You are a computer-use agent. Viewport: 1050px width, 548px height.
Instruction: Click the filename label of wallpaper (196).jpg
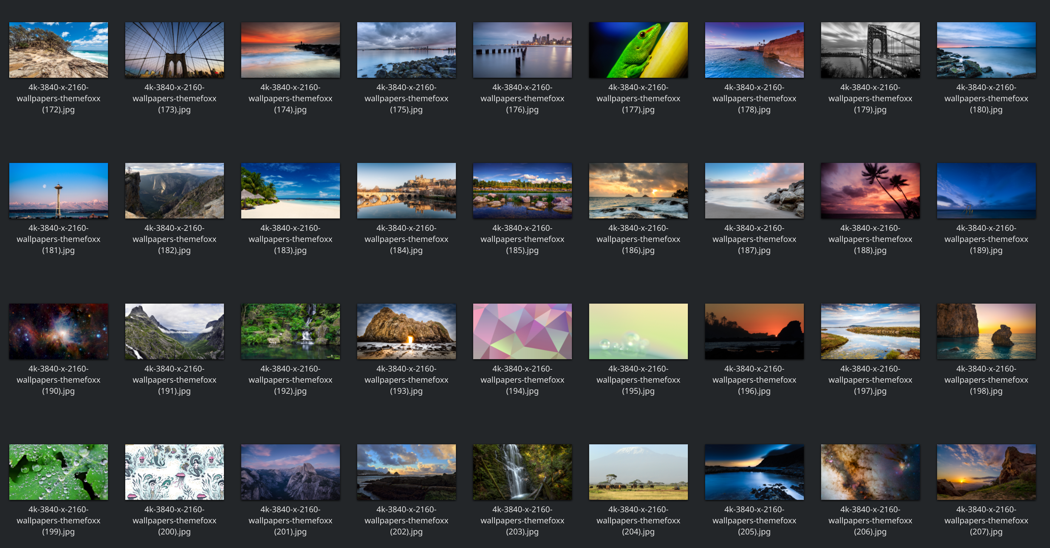point(754,380)
